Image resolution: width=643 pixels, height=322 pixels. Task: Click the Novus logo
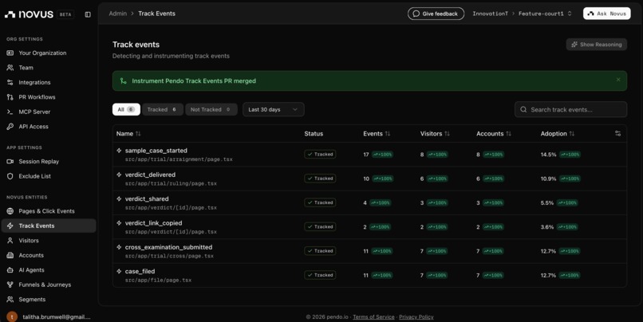pyautogui.click(x=29, y=14)
